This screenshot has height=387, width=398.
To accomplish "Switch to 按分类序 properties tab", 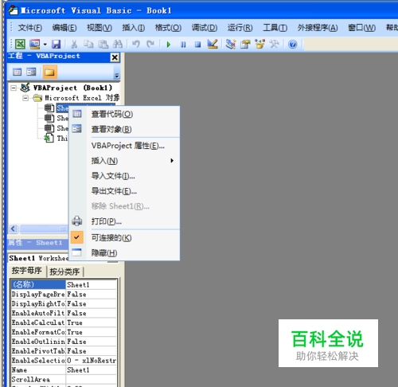I will [x=64, y=272].
